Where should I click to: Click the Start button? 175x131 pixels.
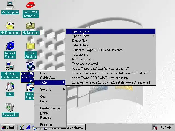8,127
